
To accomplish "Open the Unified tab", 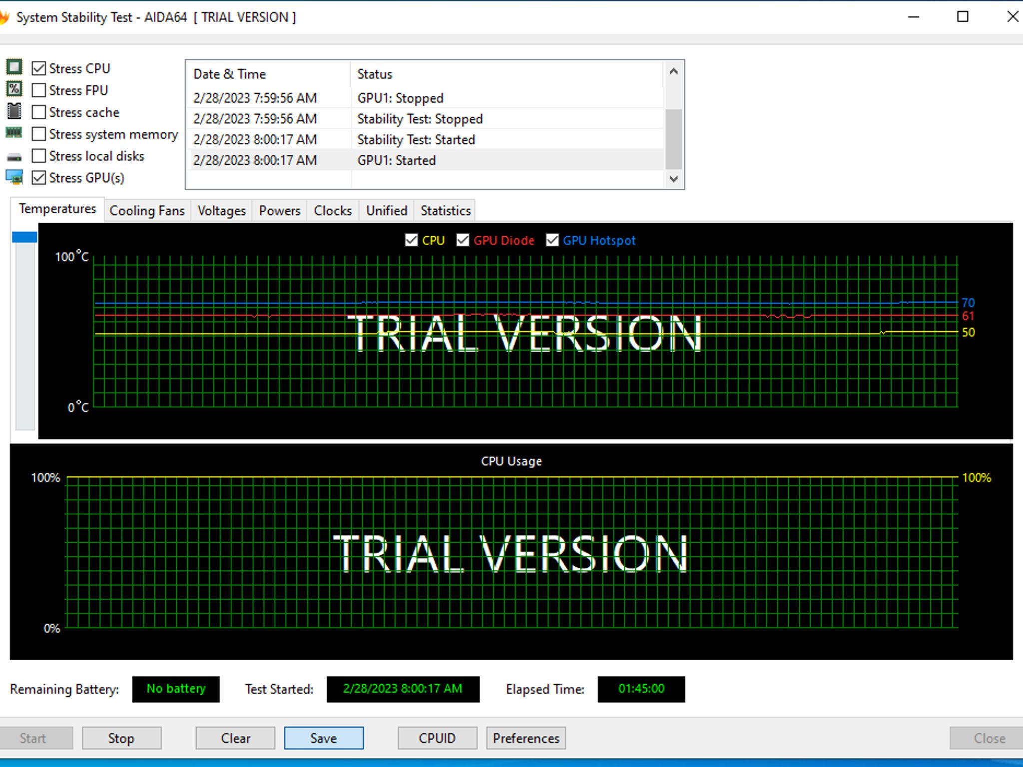I will pyautogui.click(x=387, y=211).
